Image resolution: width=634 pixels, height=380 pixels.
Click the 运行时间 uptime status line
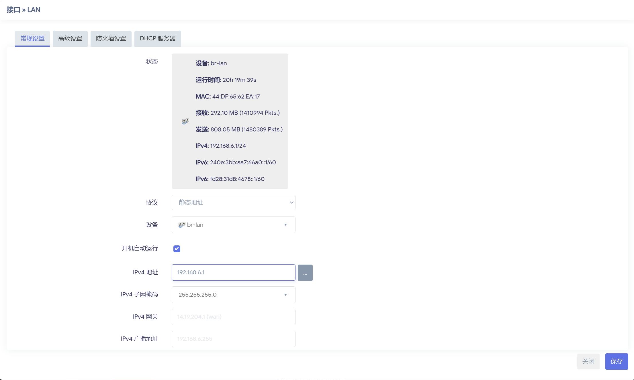point(226,80)
